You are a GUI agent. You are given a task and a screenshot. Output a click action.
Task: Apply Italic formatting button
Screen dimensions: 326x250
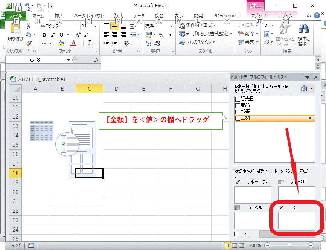tap(53, 35)
